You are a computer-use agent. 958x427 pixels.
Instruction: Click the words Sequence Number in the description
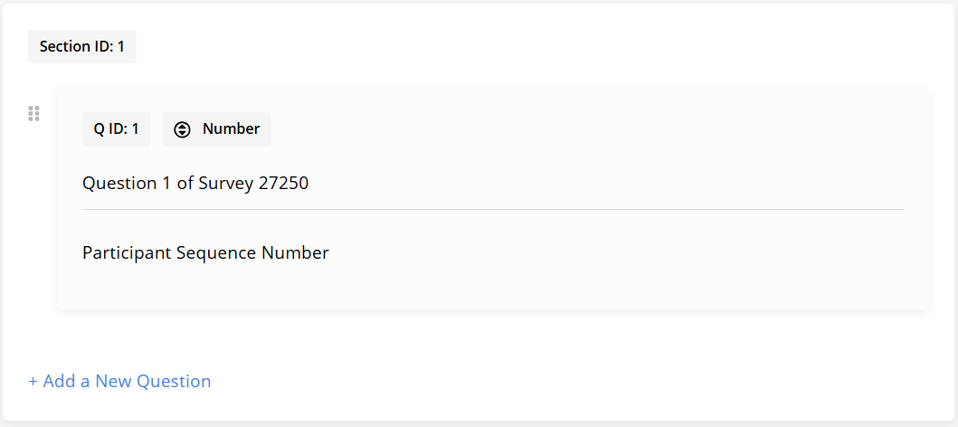point(252,252)
